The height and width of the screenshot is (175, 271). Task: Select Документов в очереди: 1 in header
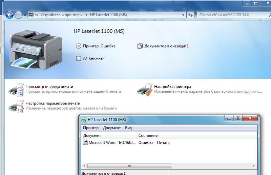point(166,46)
